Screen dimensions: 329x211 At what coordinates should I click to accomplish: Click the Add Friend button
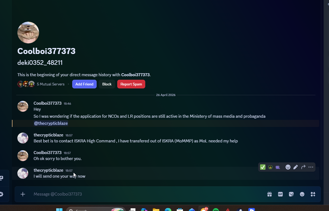pos(84,84)
